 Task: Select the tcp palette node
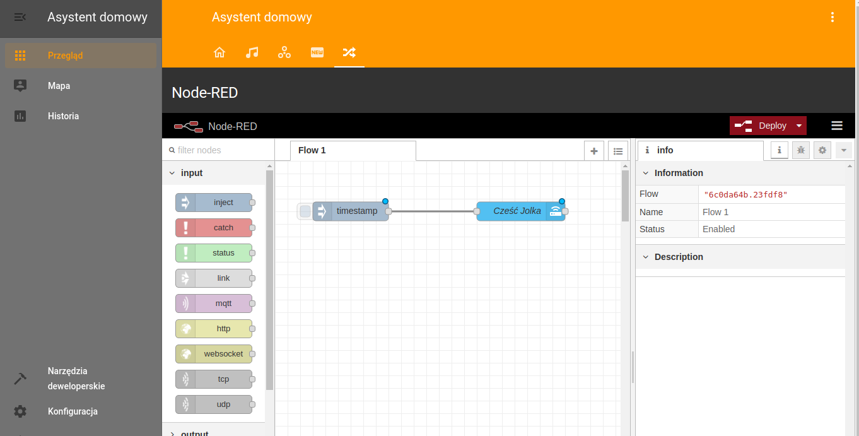click(214, 379)
